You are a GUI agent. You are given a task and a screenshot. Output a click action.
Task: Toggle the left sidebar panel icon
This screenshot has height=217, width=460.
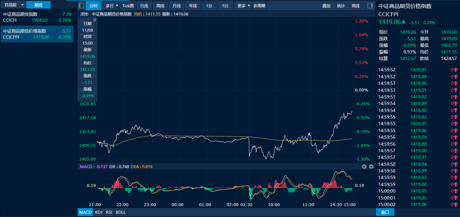(81, 6)
